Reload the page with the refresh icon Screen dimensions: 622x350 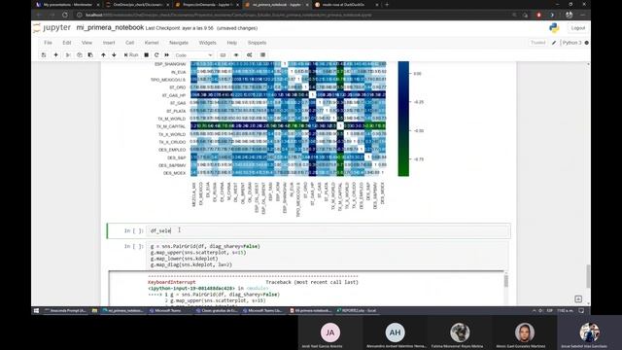(65, 16)
